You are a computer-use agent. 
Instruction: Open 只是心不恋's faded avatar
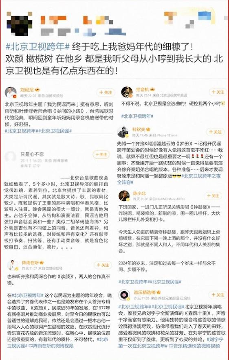tap(10, 157)
